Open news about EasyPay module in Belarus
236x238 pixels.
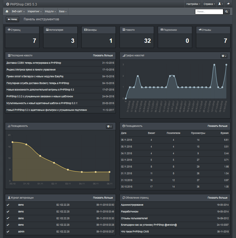(35, 76)
